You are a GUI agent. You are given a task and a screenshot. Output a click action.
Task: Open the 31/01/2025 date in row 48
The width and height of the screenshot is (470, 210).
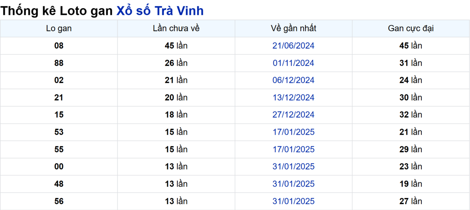click(x=293, y=184)
